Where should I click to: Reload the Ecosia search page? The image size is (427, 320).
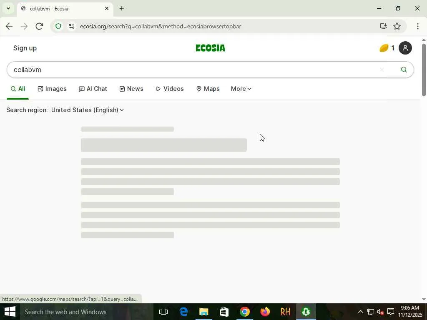point(39,26)
